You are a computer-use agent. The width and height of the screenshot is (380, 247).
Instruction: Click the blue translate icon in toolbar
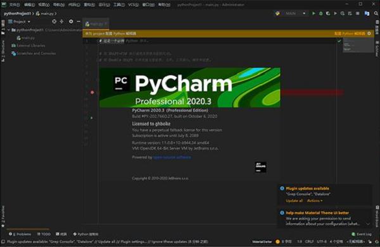click(x=367, y=13)
